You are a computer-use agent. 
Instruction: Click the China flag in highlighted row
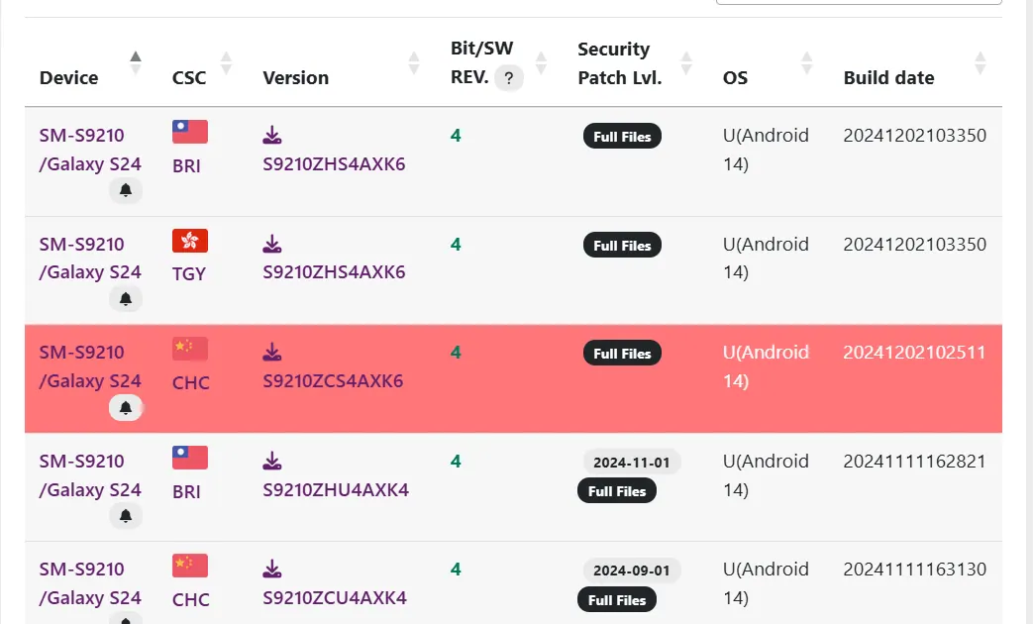(190, 349)
